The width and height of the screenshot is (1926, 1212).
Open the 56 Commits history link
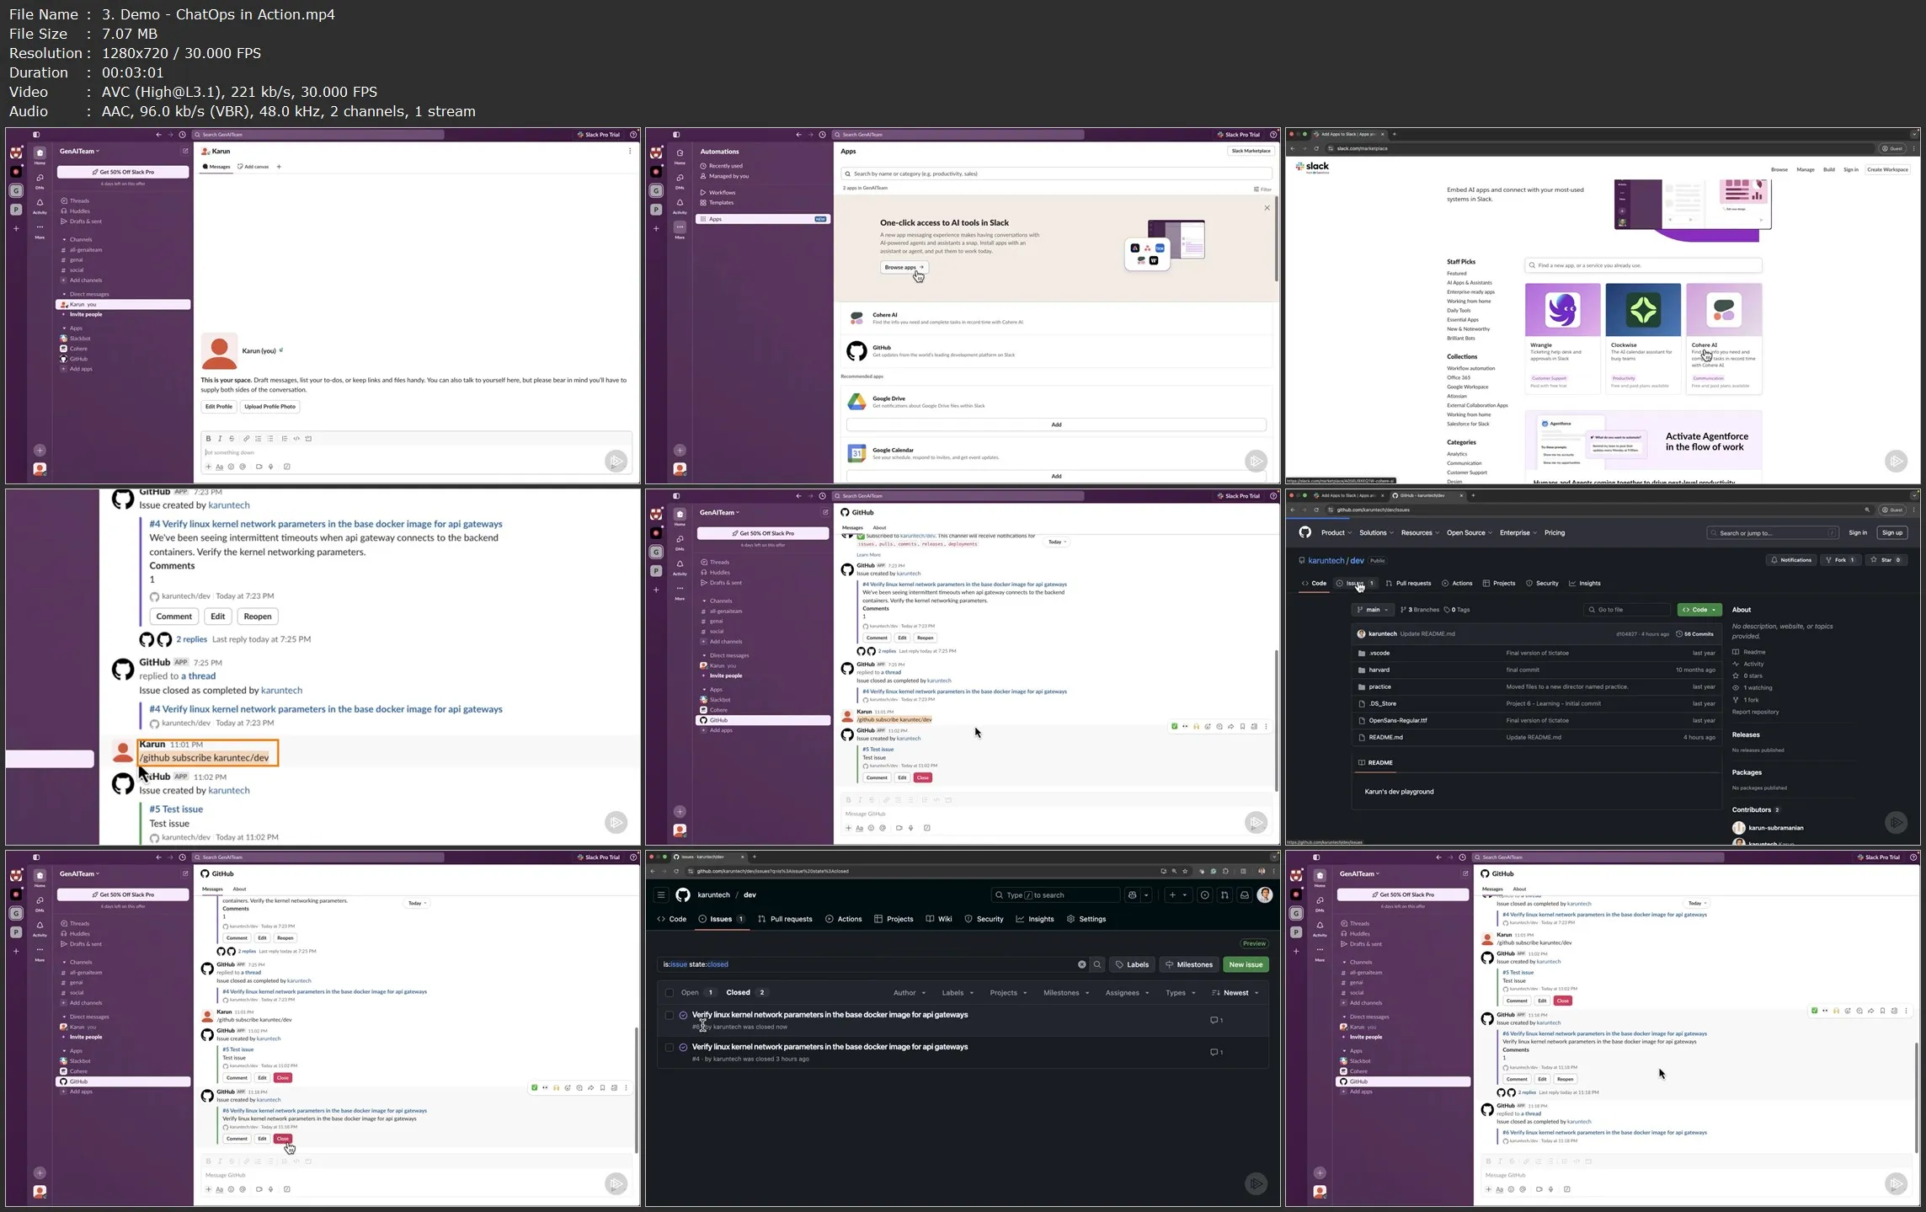[x=1695, y=634]
